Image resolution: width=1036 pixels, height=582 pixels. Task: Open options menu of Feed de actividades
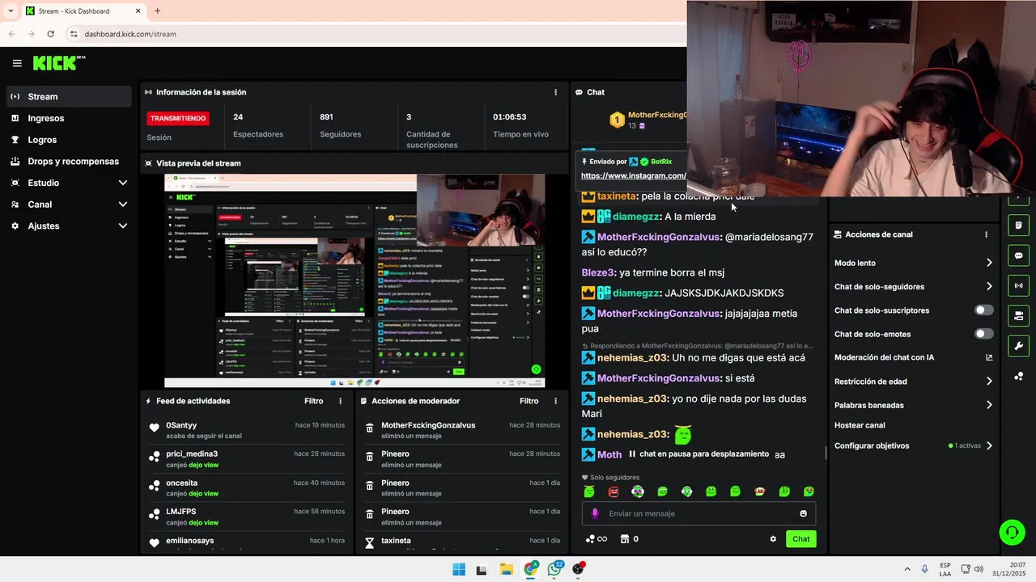tap(340, 401)
